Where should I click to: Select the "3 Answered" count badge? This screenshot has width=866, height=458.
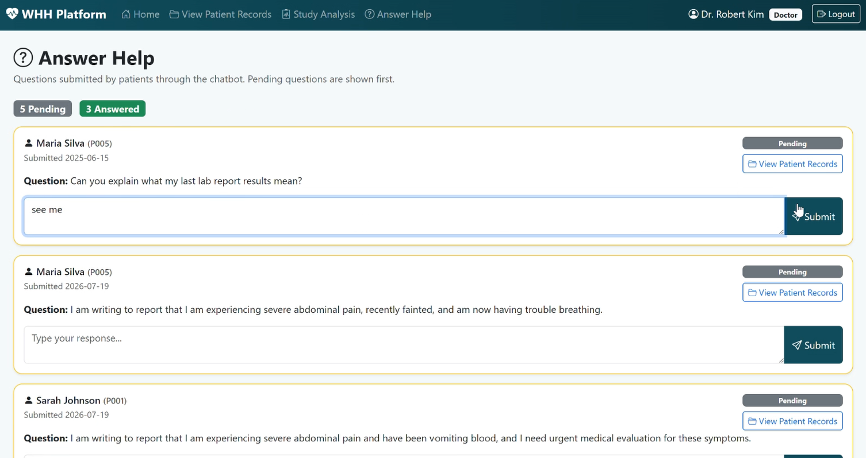click(x=113, y=109)
